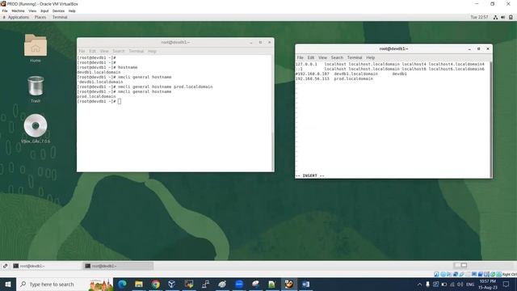Open Edit menu in the vi editor terminal
517x291 pixels.
coord(310,57)
